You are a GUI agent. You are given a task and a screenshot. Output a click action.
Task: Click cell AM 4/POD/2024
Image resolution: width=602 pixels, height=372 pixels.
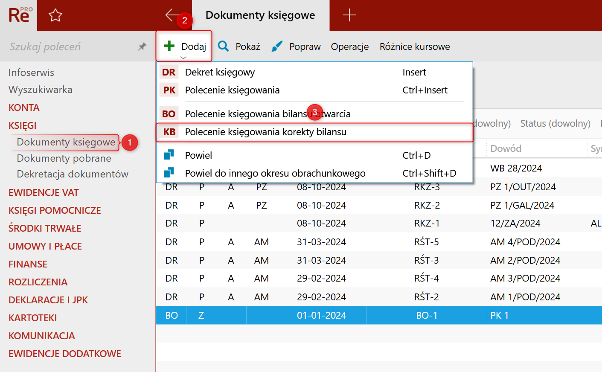[525, 242]
